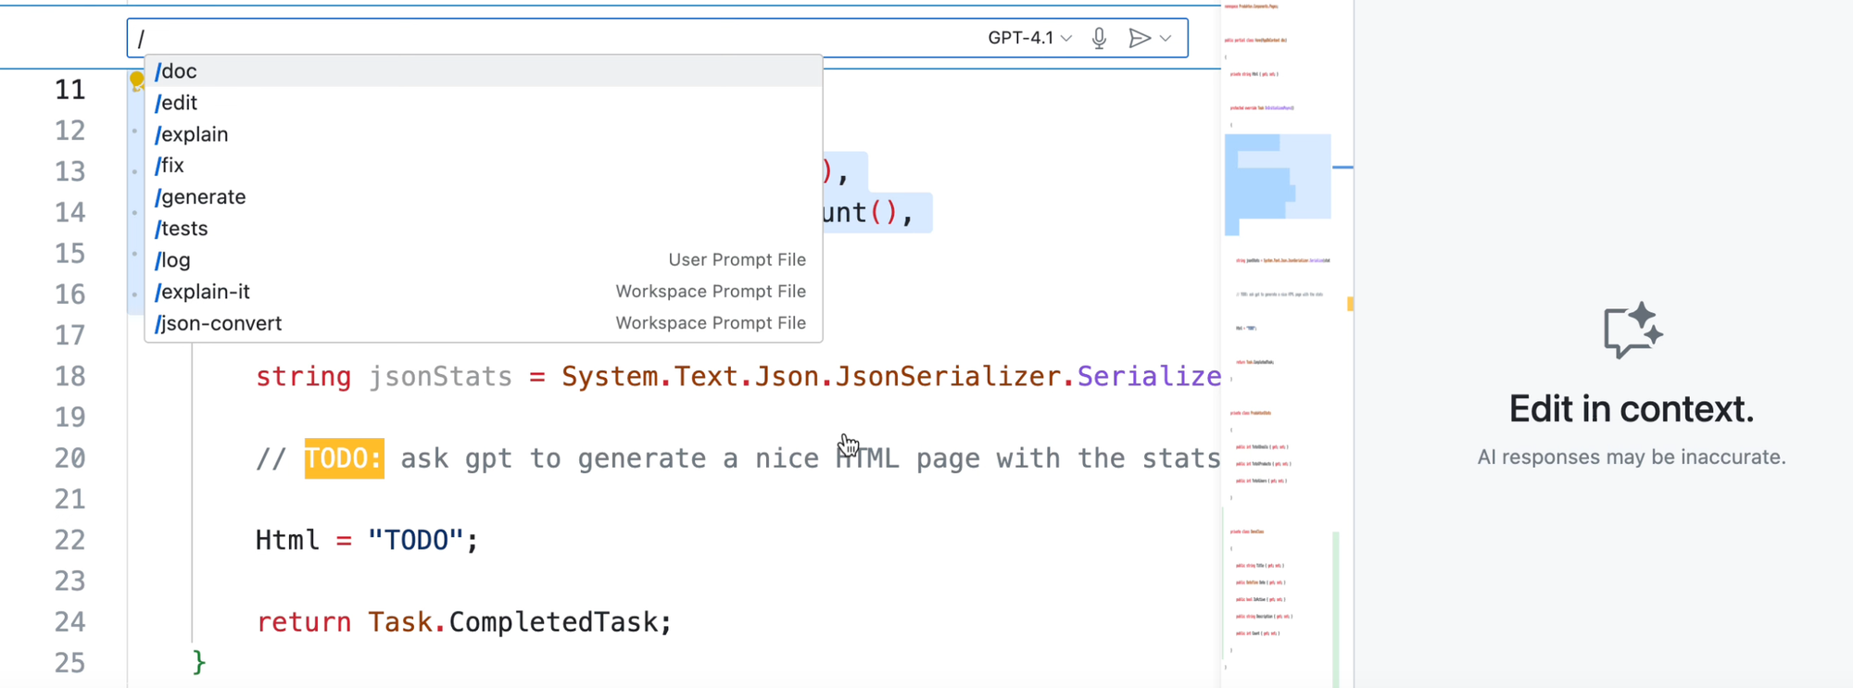Image resolution: width=1853 pixels, height=688 pixels.
Task: Click line number 22 in the gutter
Action: pos(70,540)
